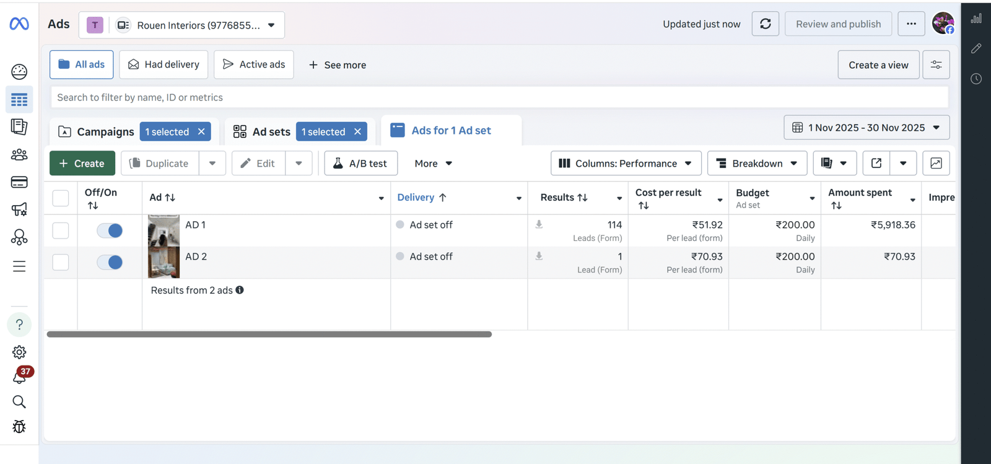991x464 pixels.
Task: Turn off the AD 1 toggle
Action: tap(110, 230)
